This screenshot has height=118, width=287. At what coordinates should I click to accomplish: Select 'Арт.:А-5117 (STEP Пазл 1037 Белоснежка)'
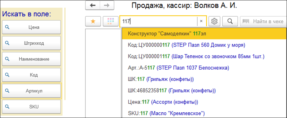pyautogui.click(x=204, y=68)
